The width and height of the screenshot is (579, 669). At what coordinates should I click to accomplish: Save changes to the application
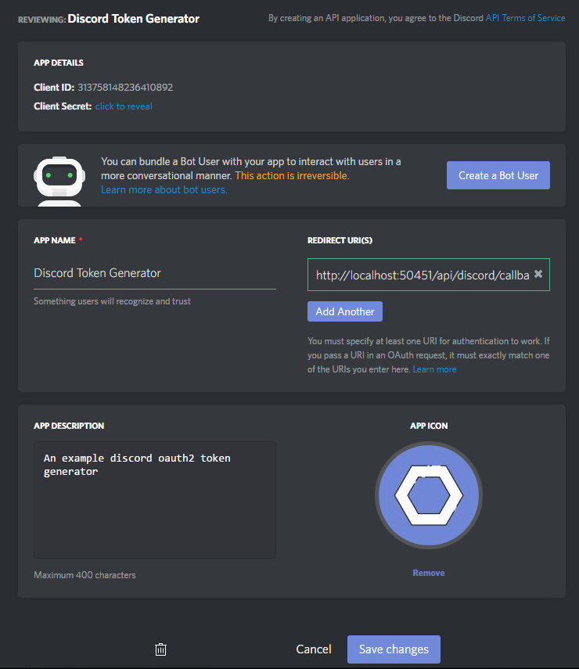[x=393, y=649]
